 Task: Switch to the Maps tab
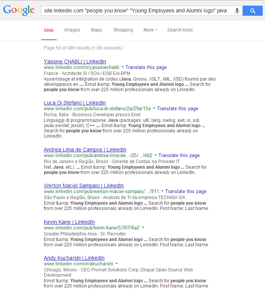pos(96,30)
